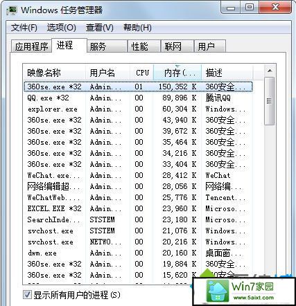Click the 腾讯QQ description cell
Screen dimensions: 296x306
218,98
